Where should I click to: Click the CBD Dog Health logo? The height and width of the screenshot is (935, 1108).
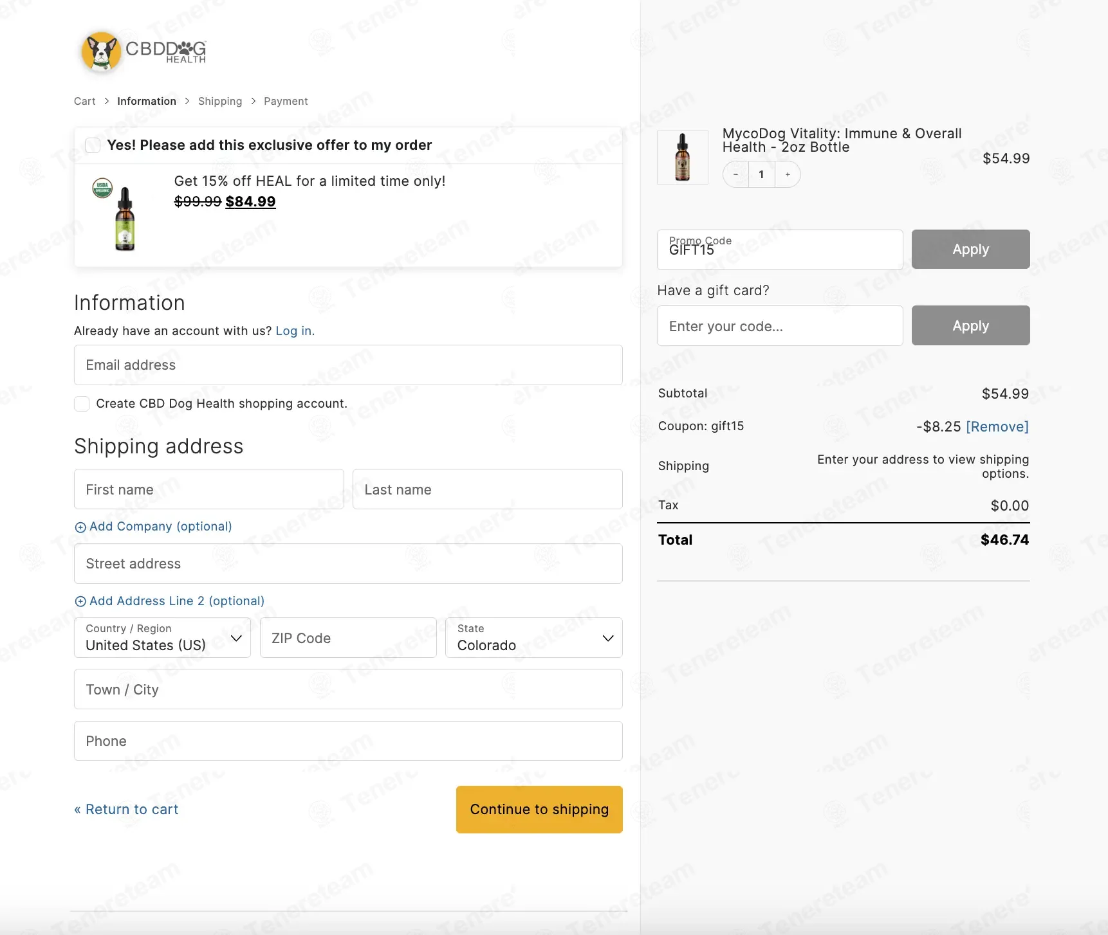pos(143,51)
